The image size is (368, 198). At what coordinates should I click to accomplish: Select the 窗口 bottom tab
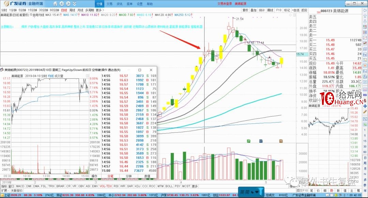pos(11,186)
